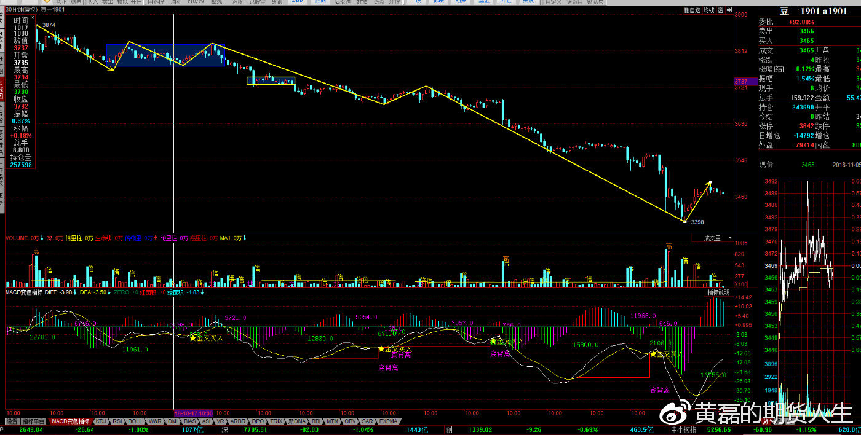
Task: Click the 买入 price 3465
Action: [x=807, y=41]
